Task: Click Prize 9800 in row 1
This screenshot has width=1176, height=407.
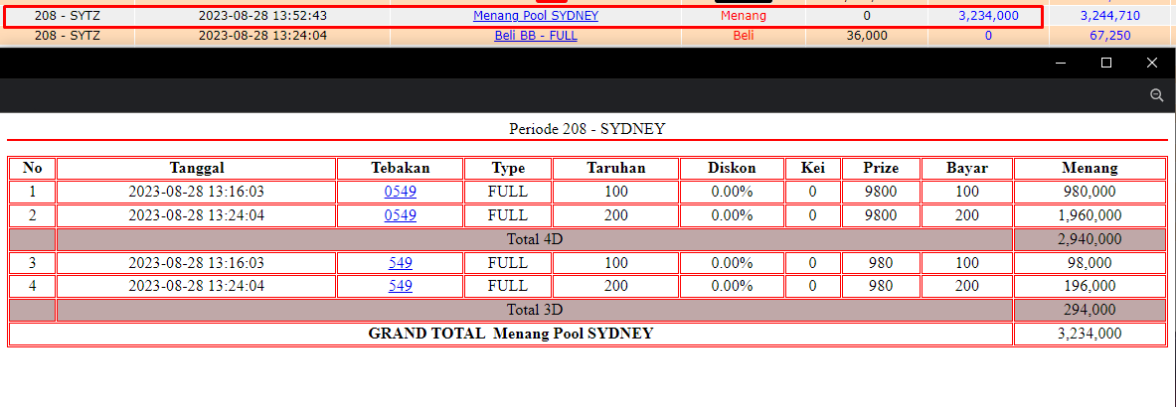Action: pyautogui.click(x=881, y=192)
